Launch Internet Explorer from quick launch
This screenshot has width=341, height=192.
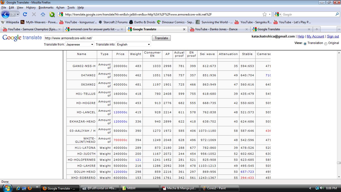click(x=18, y=188)
